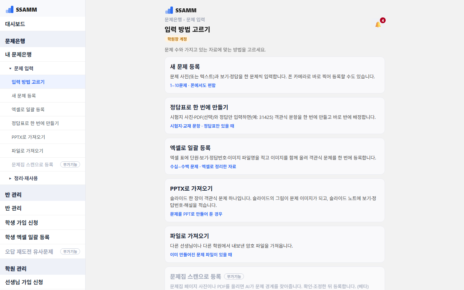Viewport: 464px width, 290px height.
Task: Click the 문제은행 breadcrumb link
Action: click(x=173, y=20)
